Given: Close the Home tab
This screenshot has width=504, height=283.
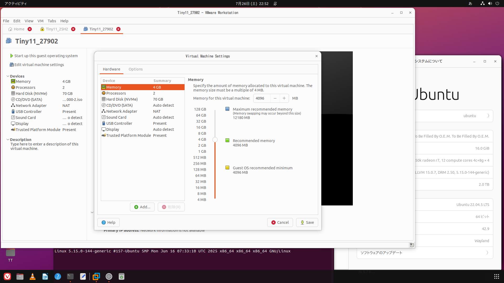Looking at the screenshot, I should click(x=30, y=29).
